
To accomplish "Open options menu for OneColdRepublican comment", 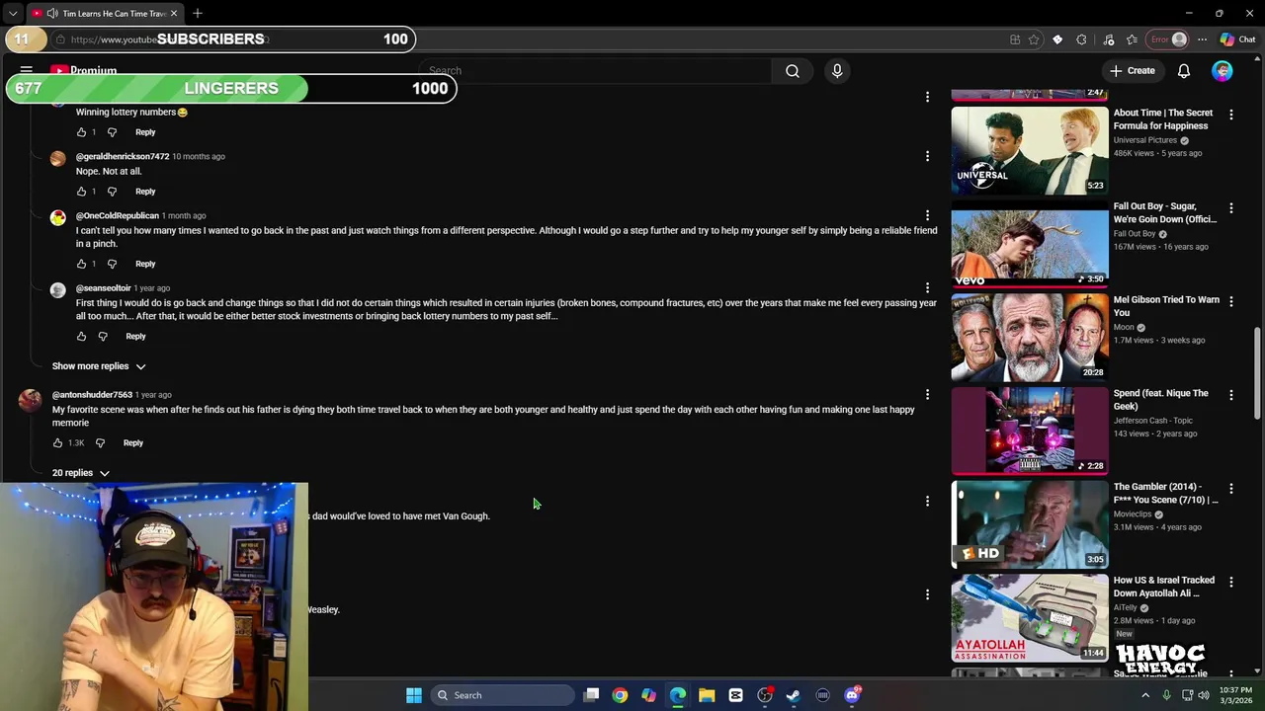I will pos(927,215).
